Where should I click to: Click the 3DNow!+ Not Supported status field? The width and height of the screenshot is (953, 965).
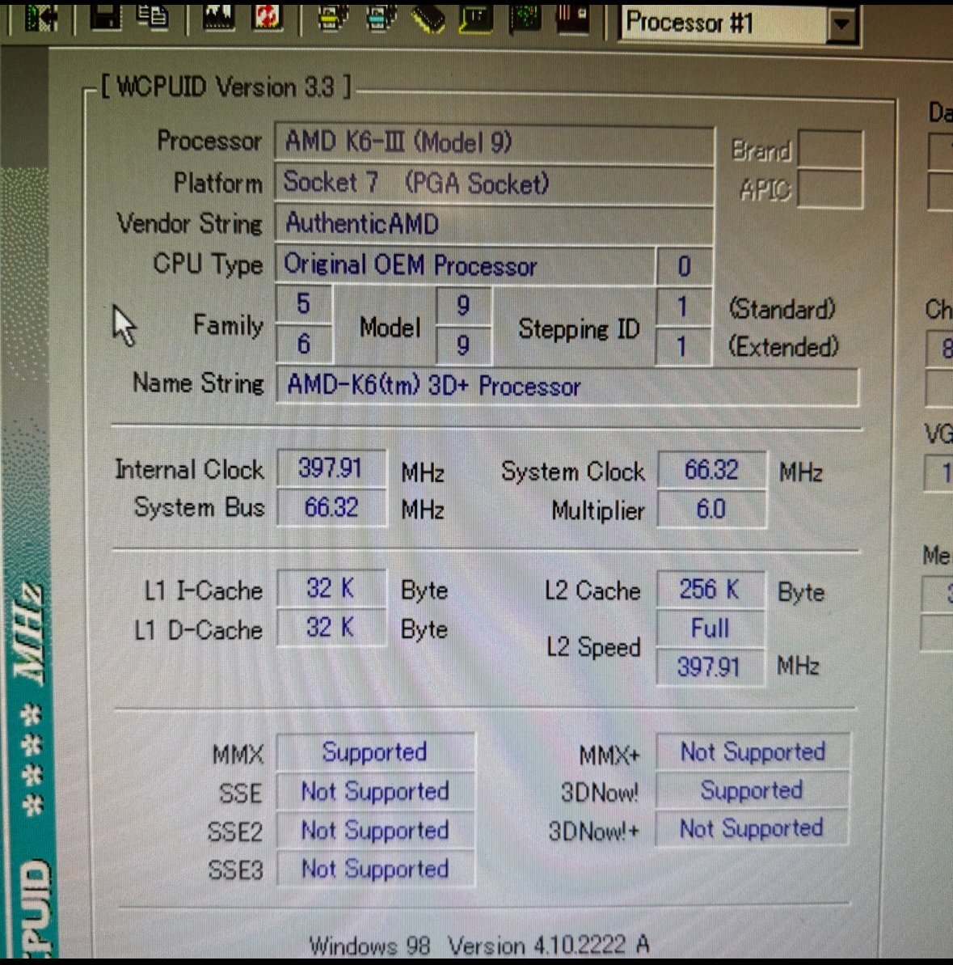click(753, 828)
